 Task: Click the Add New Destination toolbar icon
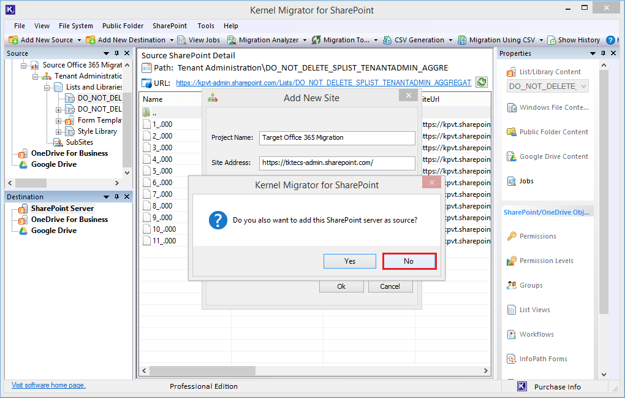91,40
